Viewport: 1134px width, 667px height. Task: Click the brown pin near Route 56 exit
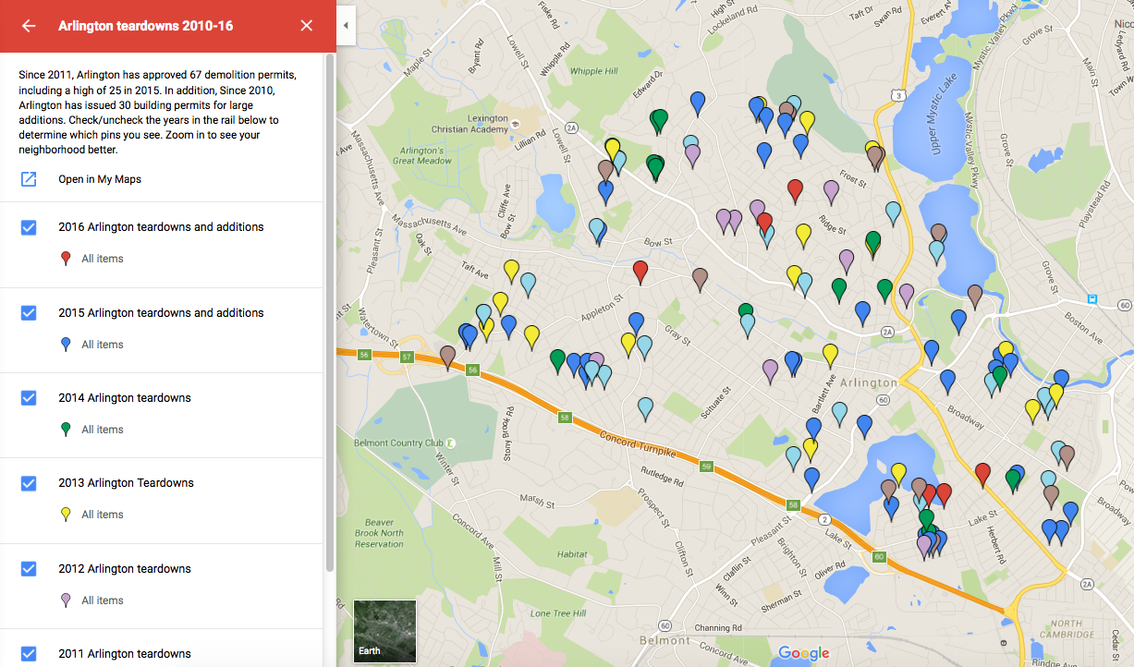[x=448, y=356]
